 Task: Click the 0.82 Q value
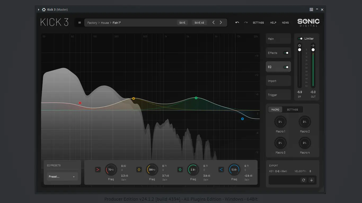(x=124, y=166)
